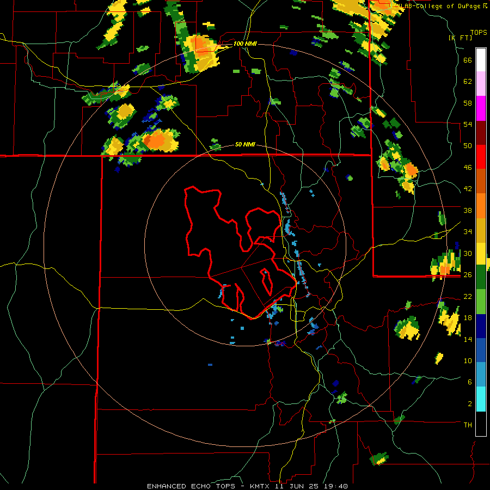Viewport: 490px width, 490px height.
Task: Click the ENHANCED ECHO TOPS caption text
Action: point(191,486)
